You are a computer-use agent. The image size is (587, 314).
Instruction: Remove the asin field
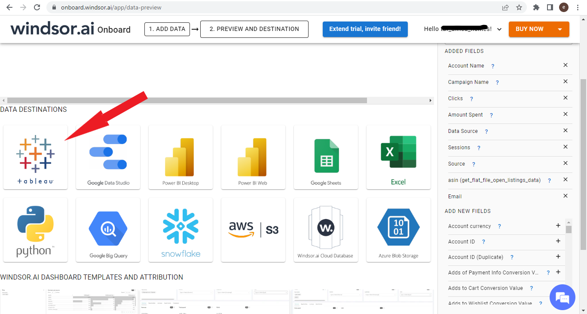point(566,179)
